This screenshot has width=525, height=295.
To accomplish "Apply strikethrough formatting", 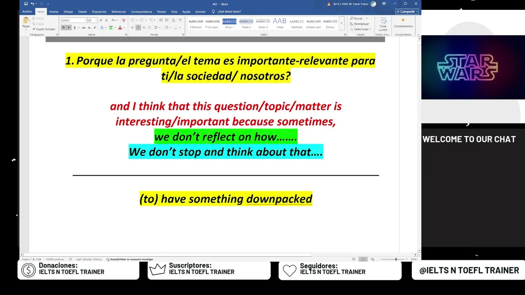I will [84, 27].
